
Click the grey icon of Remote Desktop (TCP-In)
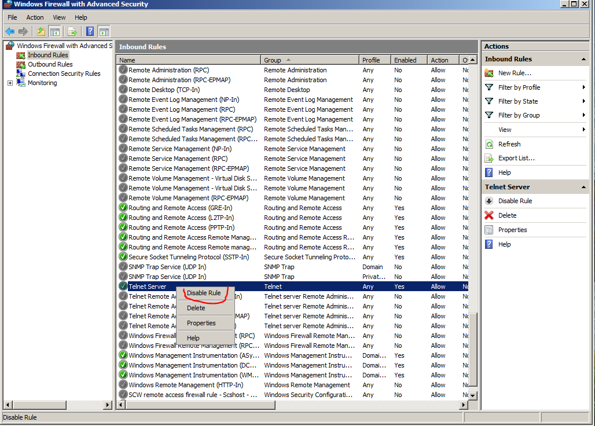click(x=123, y=90)
